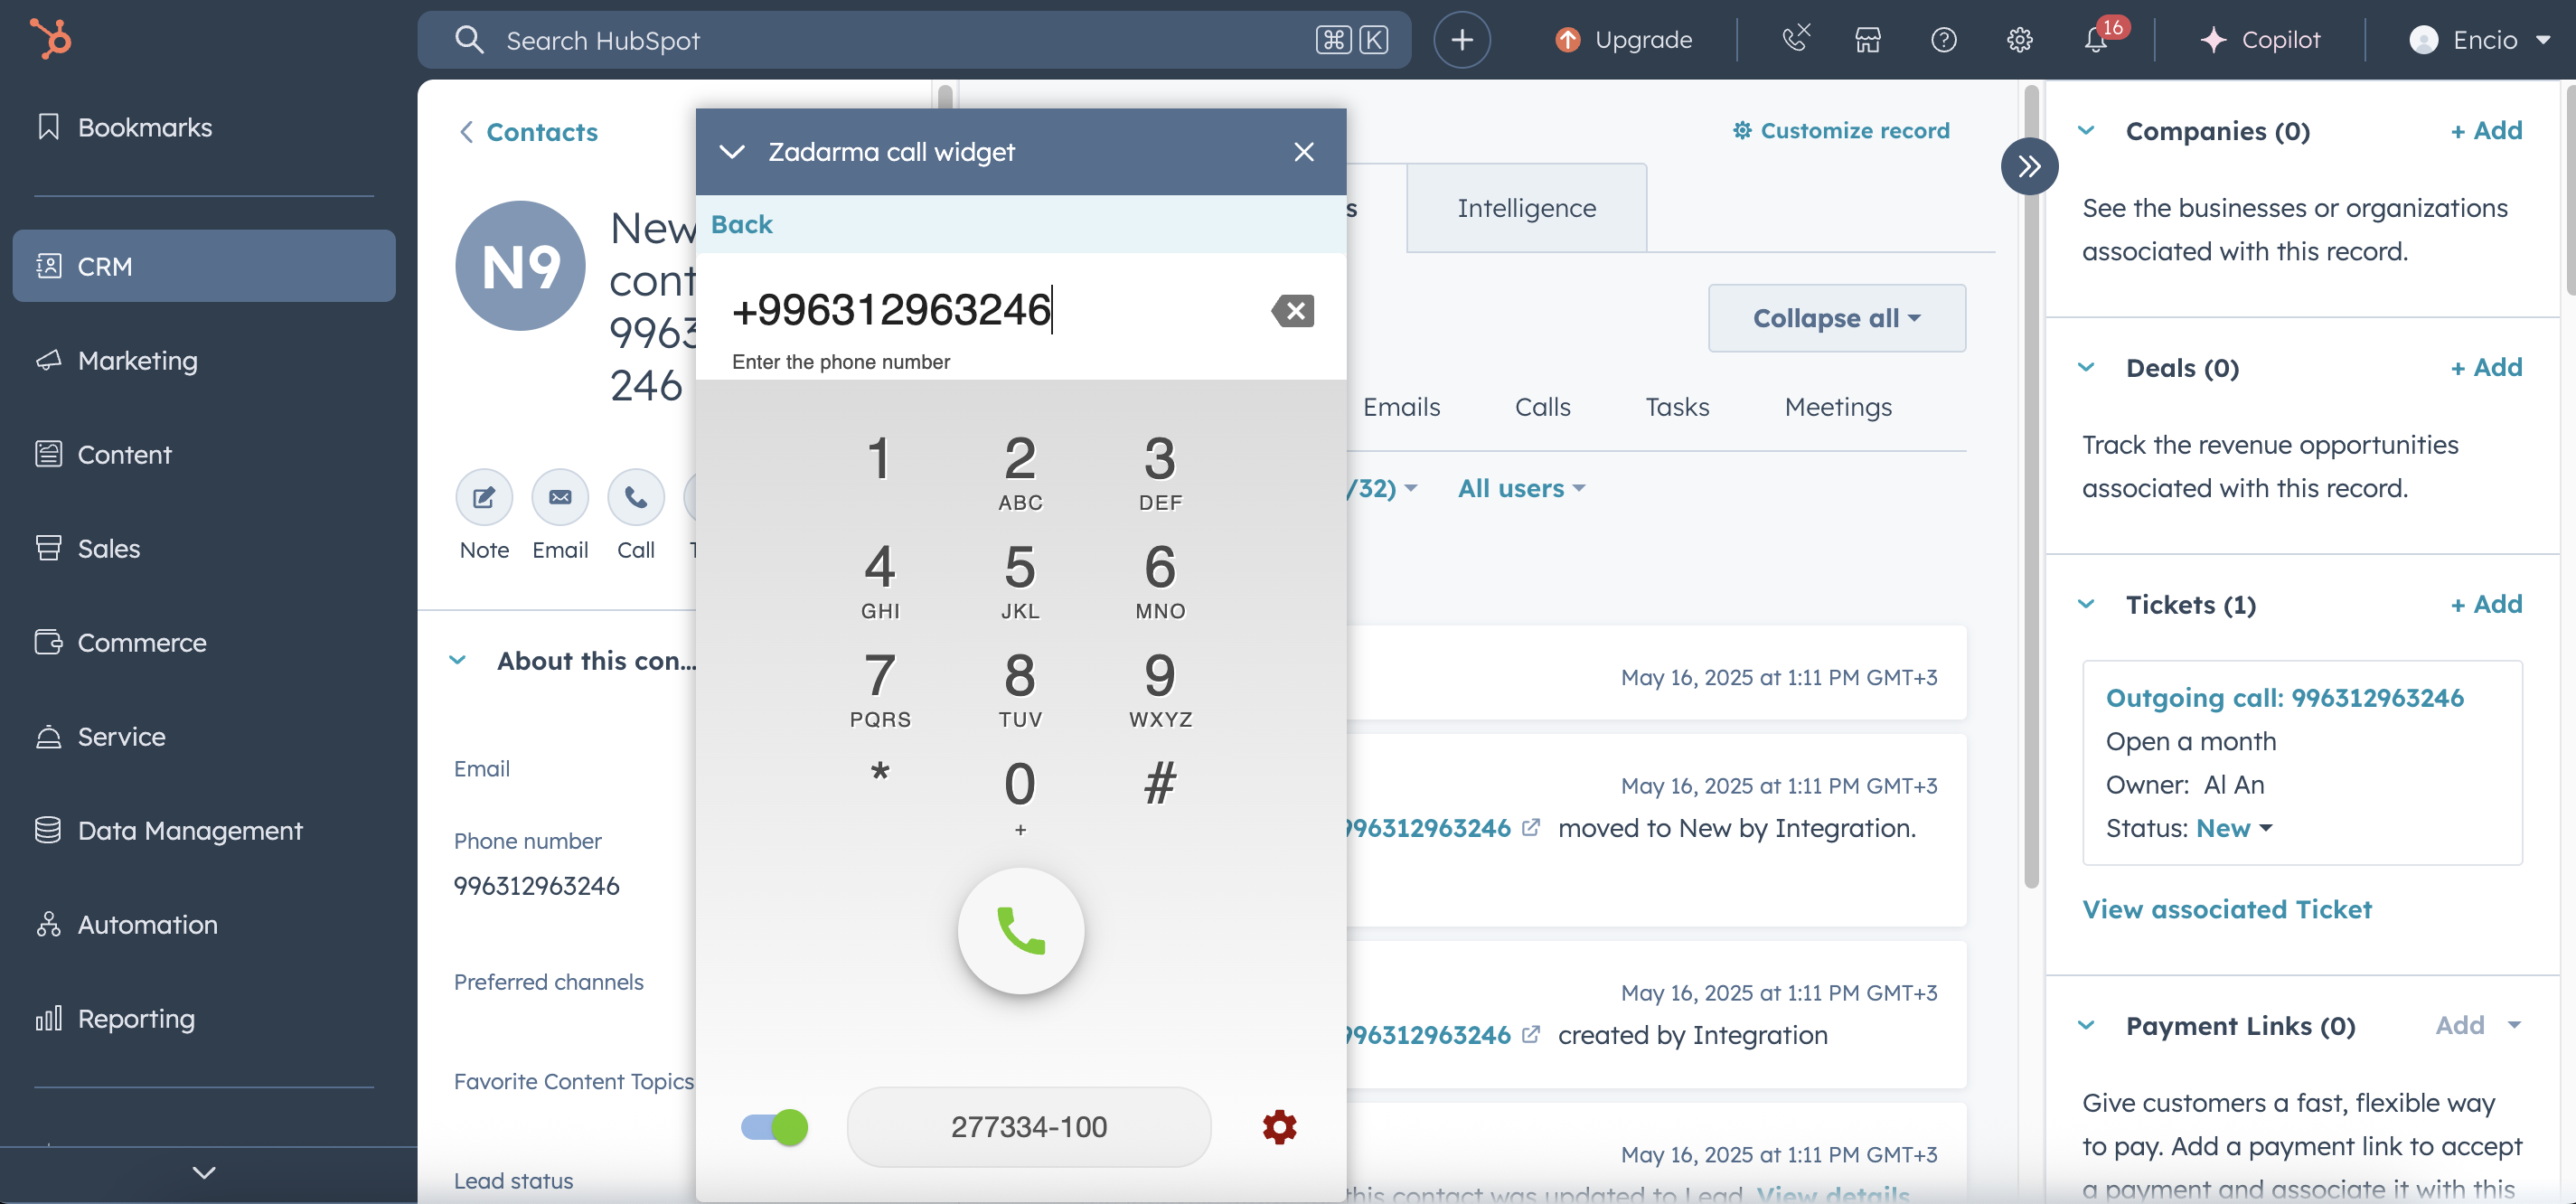Select the Call icon on the contact record
This screenshot has height=1204, width=2576.
point(636,497)
